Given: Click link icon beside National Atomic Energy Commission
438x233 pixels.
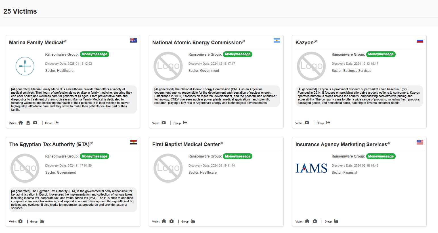Looking at the screenshot, I should pos(244,41).
